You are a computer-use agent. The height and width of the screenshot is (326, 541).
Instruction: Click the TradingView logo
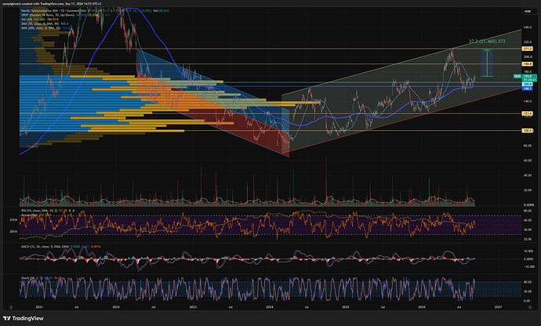(x=23, y=318)
